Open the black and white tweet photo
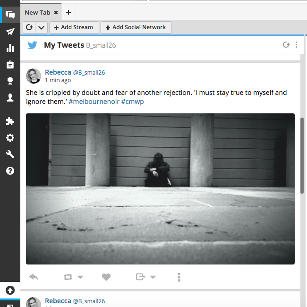The width and height of the screenshot is (307, 307). [160, 188]
